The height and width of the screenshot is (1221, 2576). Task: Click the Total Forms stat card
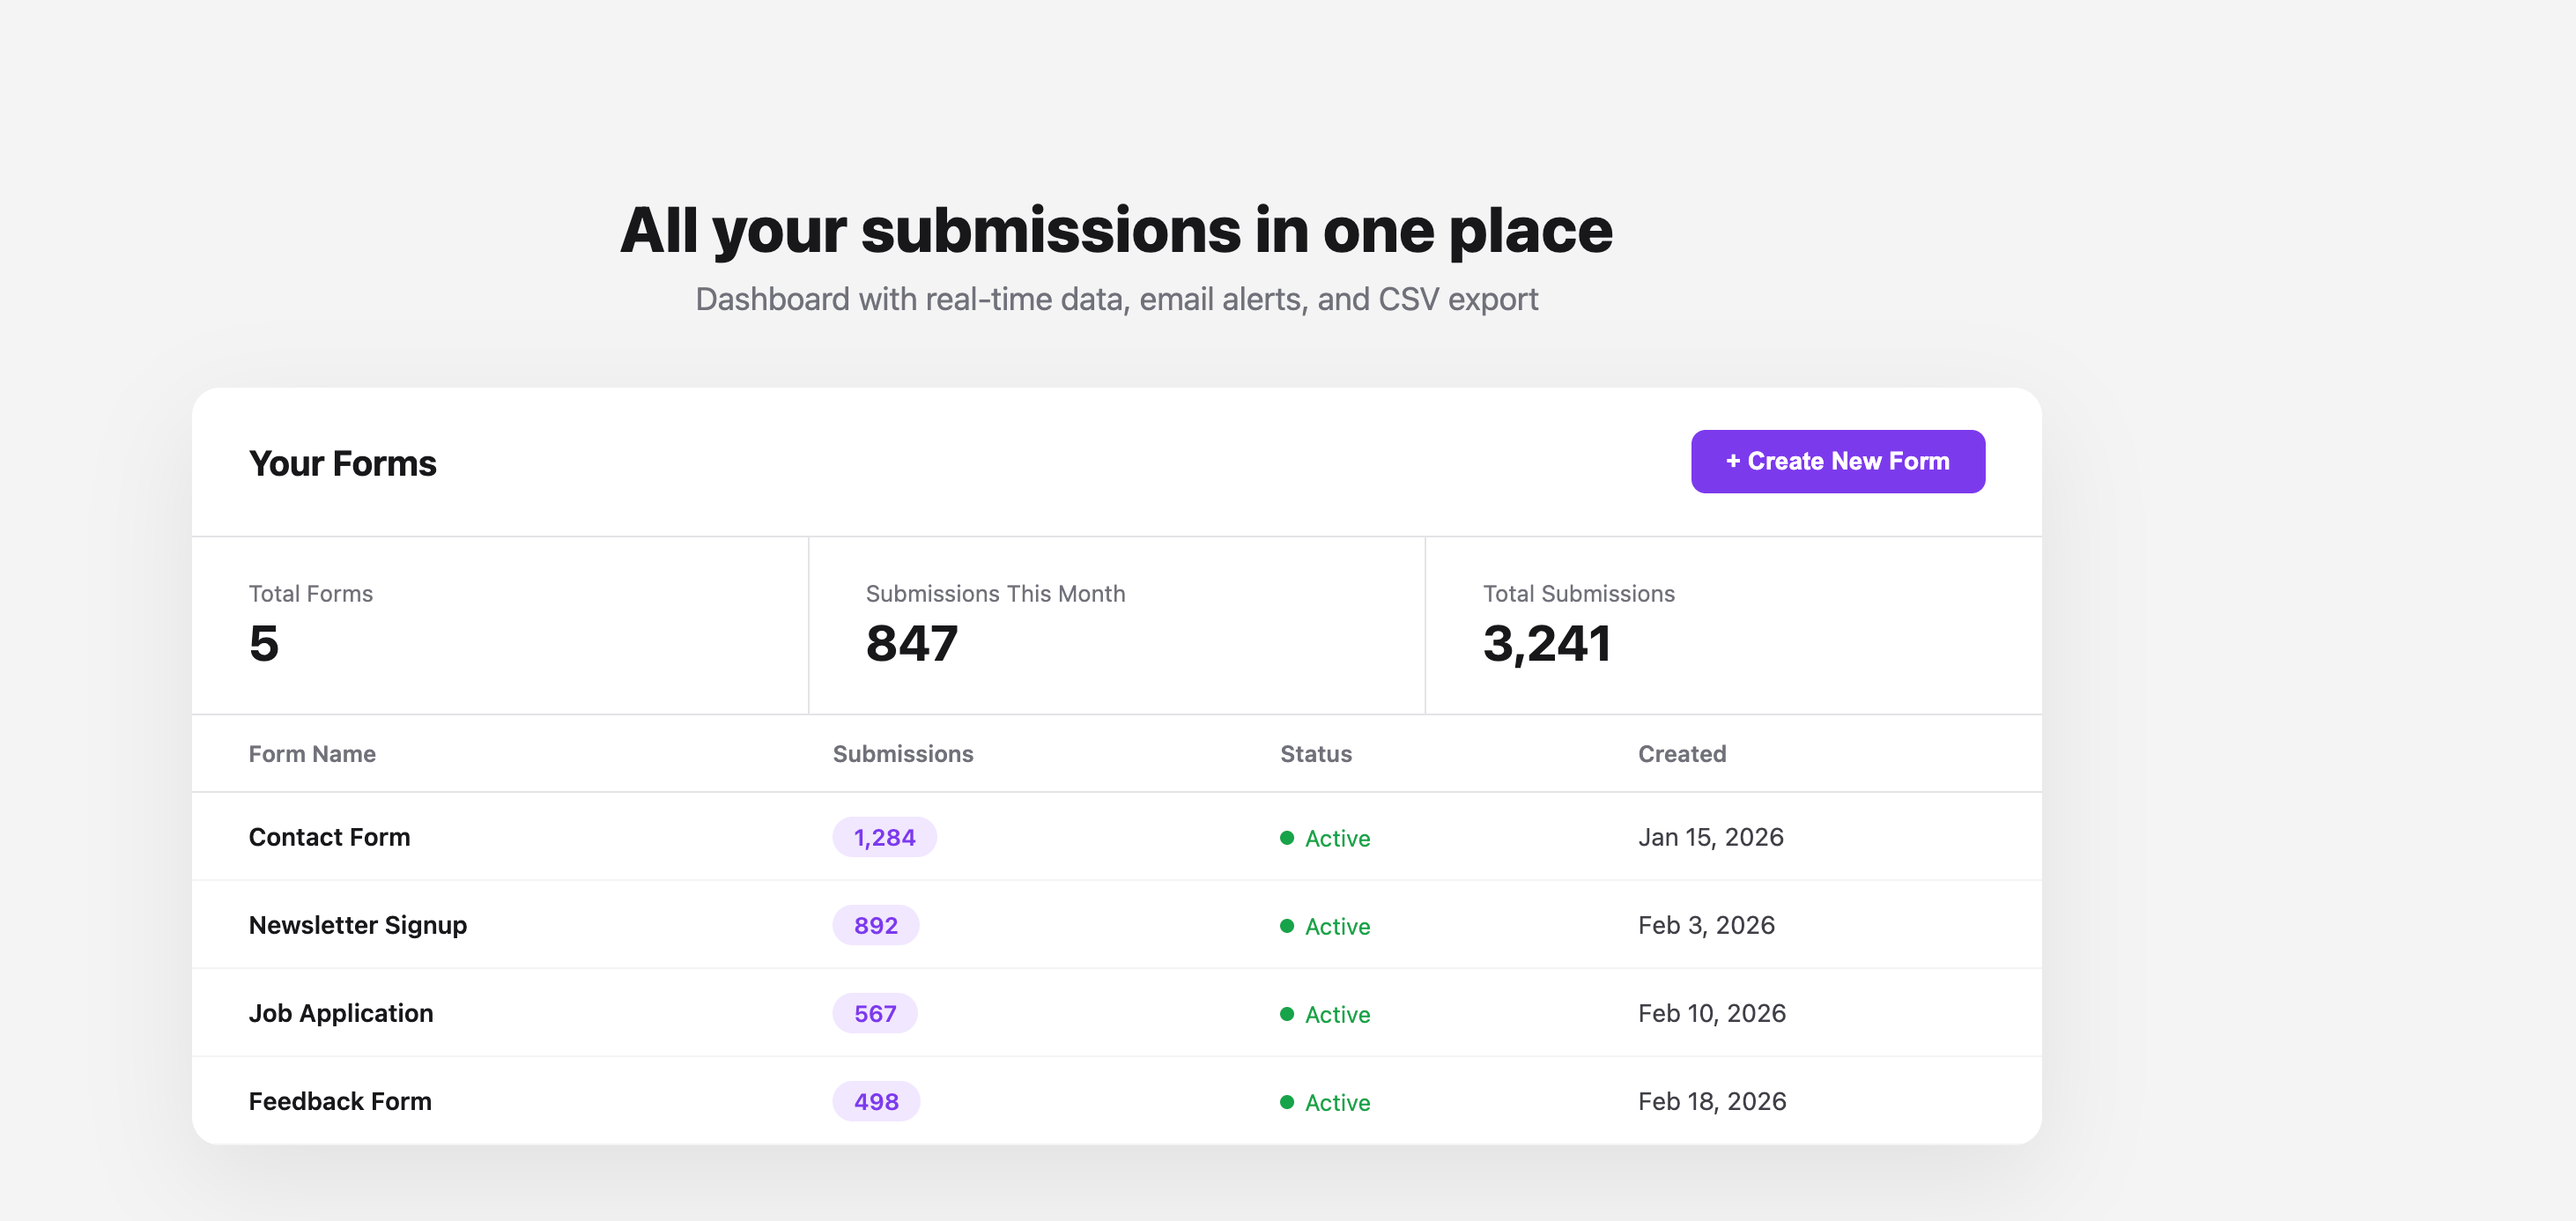pyautogui.click(x=499, y=625)
